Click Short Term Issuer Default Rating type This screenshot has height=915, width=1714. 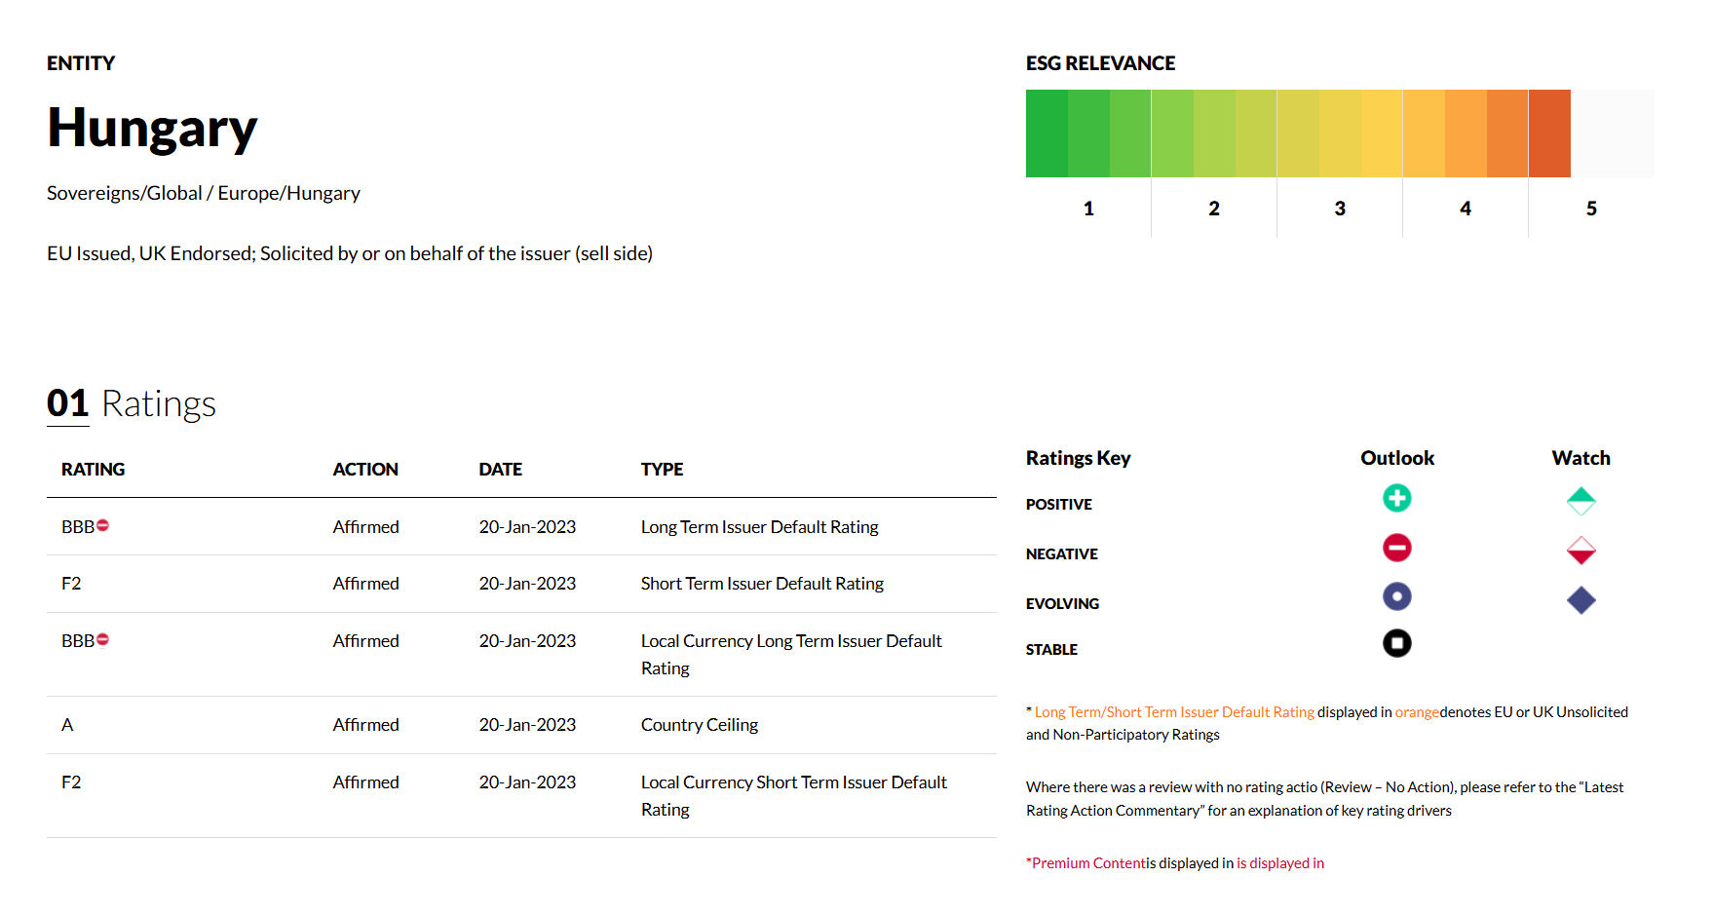[x=762, y=584]
